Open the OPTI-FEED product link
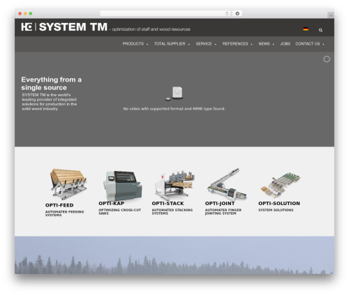 (x=59, y=205)
